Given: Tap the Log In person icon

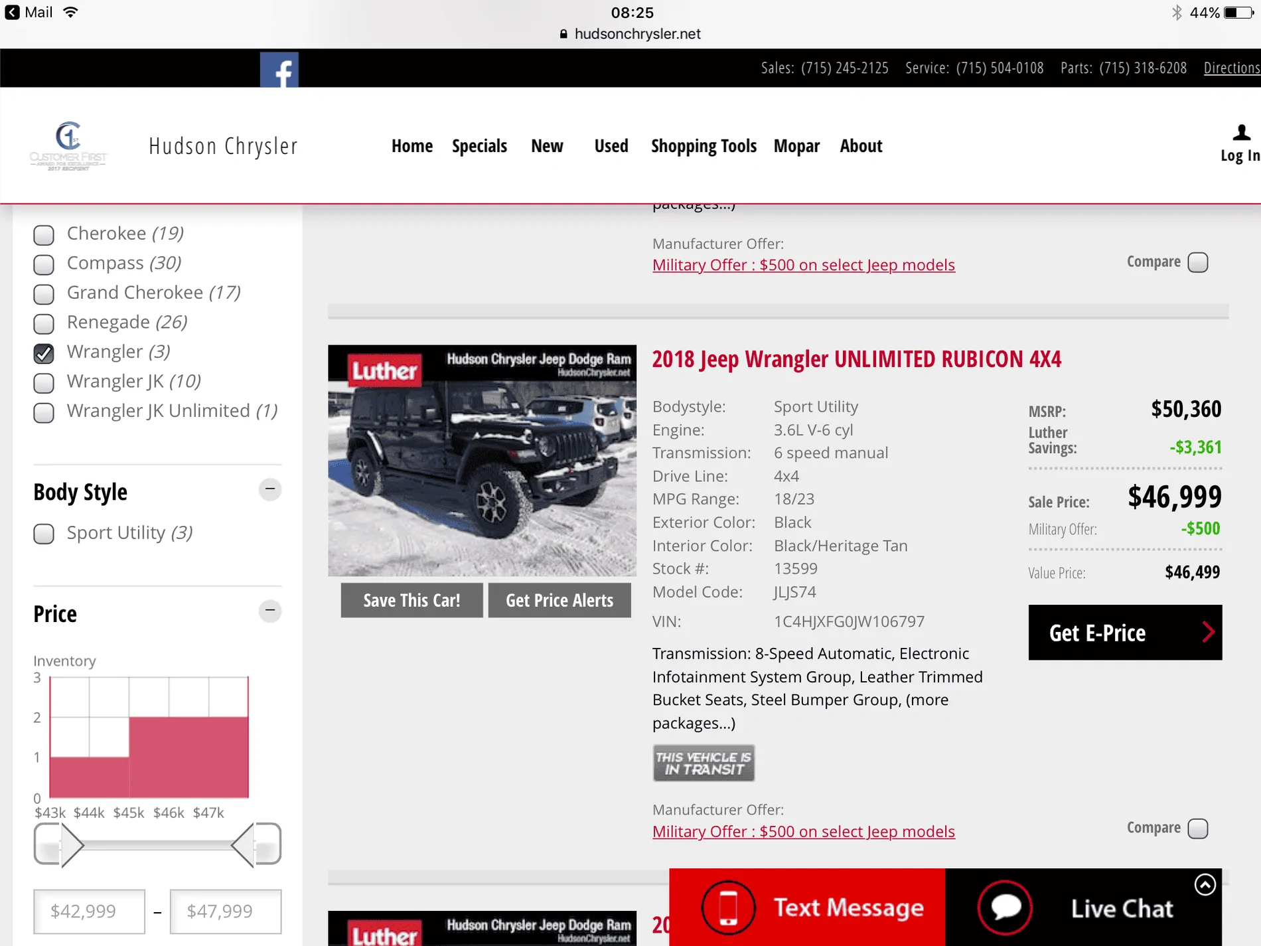Looking at the screenshot, I should (1241, 133).
